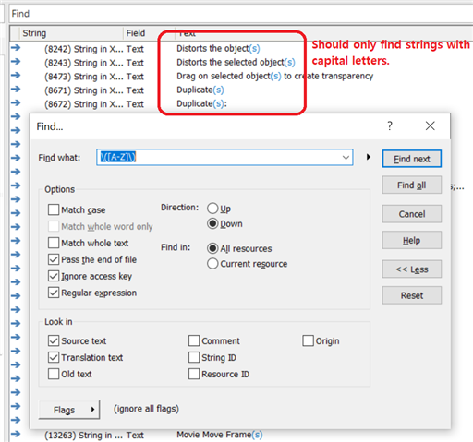
Task: Enable the Old text checkbox
Action: [x=54, y=374]
